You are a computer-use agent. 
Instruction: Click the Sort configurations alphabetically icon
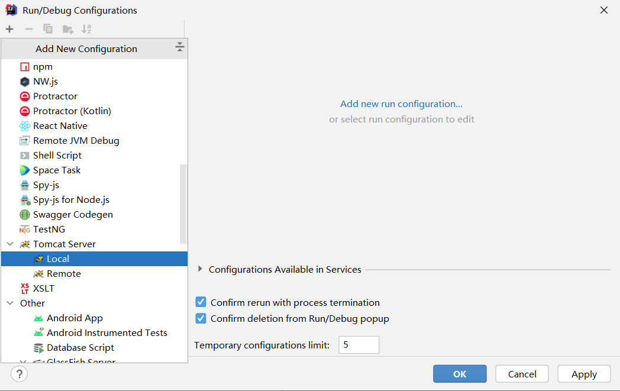(86, 29)
